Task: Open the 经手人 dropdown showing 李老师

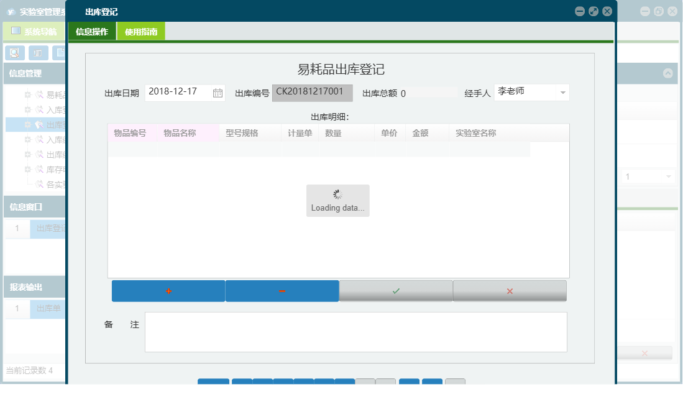Action: 564,92
